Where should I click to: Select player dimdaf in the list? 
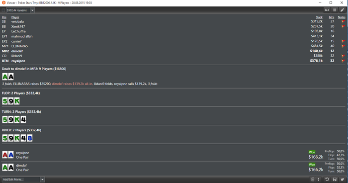click(17, 51)
